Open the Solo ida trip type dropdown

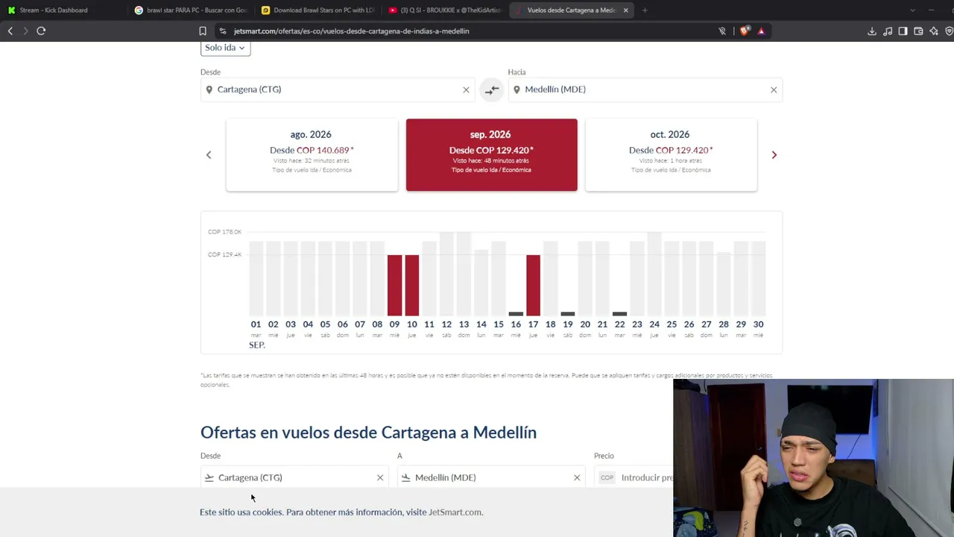coord(225,48)
